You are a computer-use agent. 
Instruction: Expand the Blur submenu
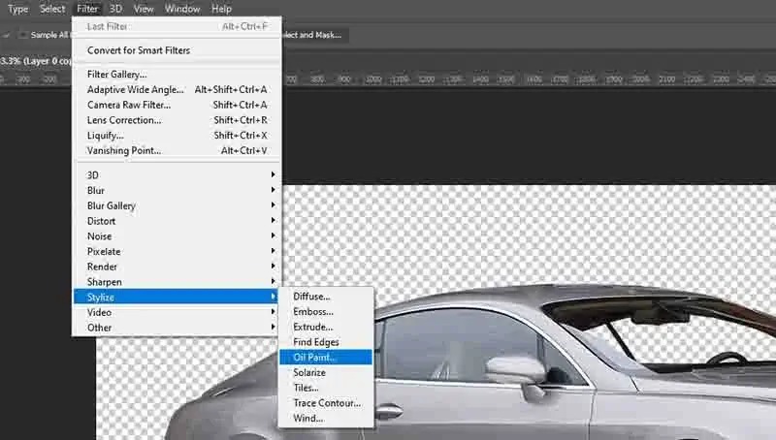click(x=96, y=191)
